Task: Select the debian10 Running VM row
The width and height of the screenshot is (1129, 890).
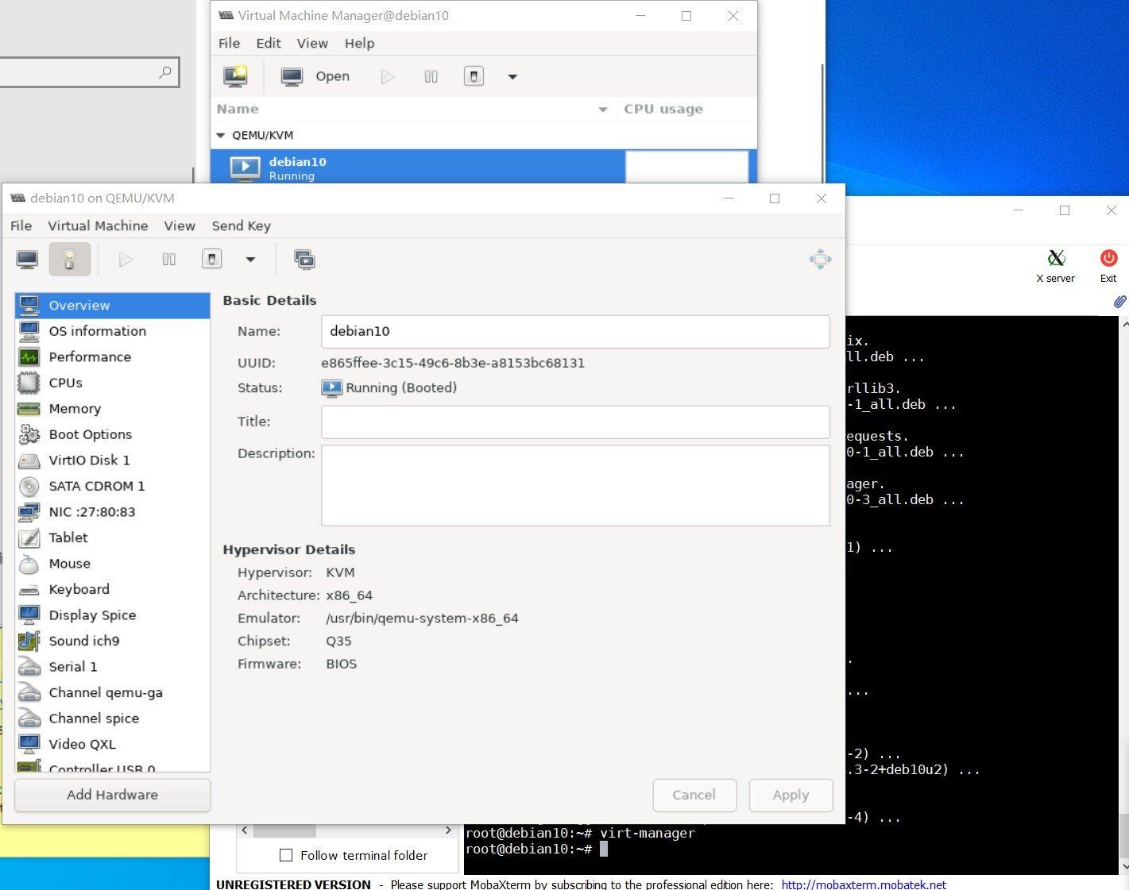Action: tap(483, 167)
